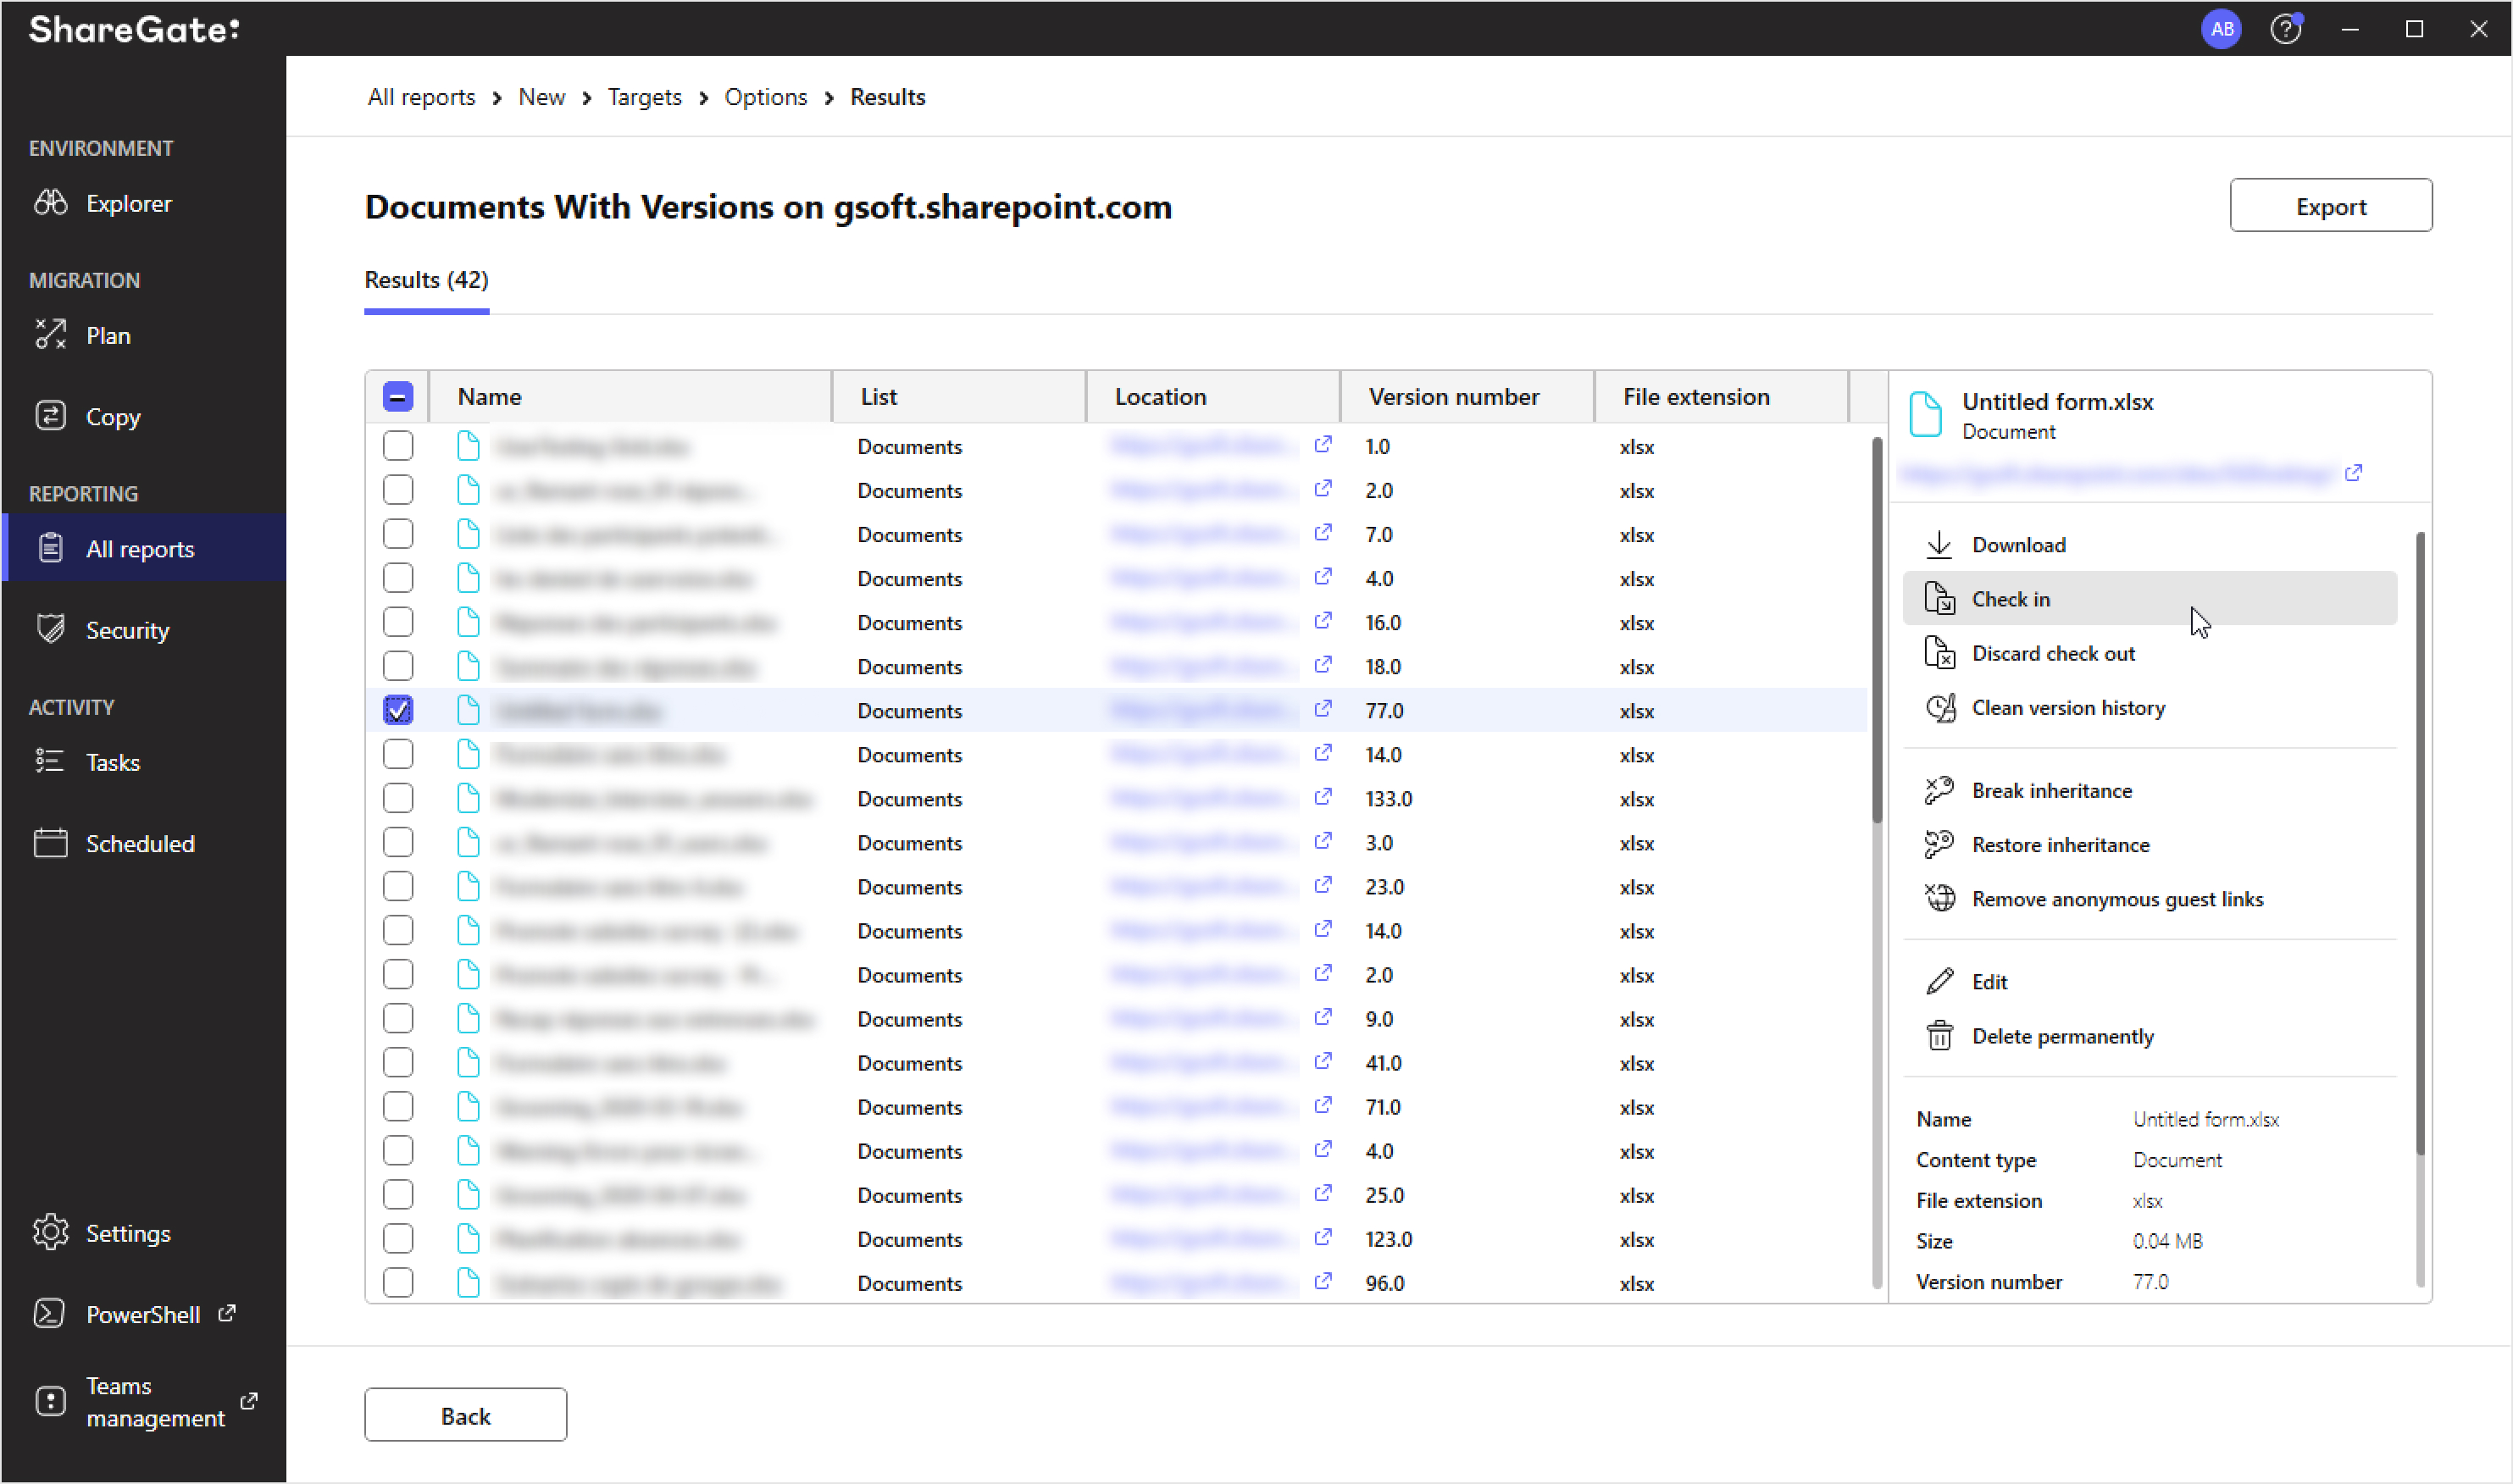Expand the Options breadcrumb navigation item
The height and width of the screenshot is (1484, 2513).
click(x=763, y=97)
